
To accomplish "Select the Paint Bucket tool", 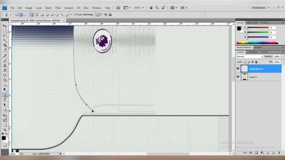I will (x=5, y=80).
